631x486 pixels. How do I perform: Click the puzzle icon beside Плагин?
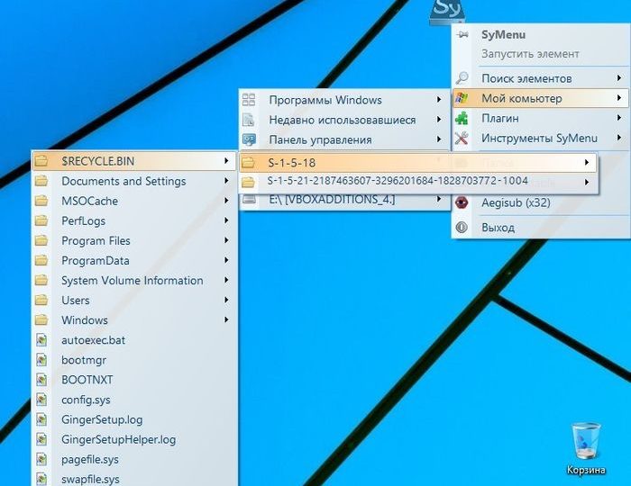click(x=462, y=119)
